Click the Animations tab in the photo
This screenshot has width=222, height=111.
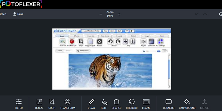pos(105,36)
